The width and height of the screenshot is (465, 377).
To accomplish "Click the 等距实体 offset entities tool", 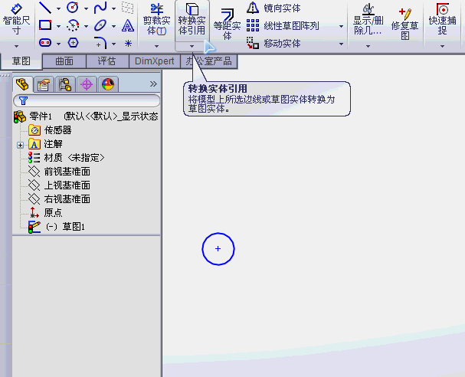I will pos(227,25).
